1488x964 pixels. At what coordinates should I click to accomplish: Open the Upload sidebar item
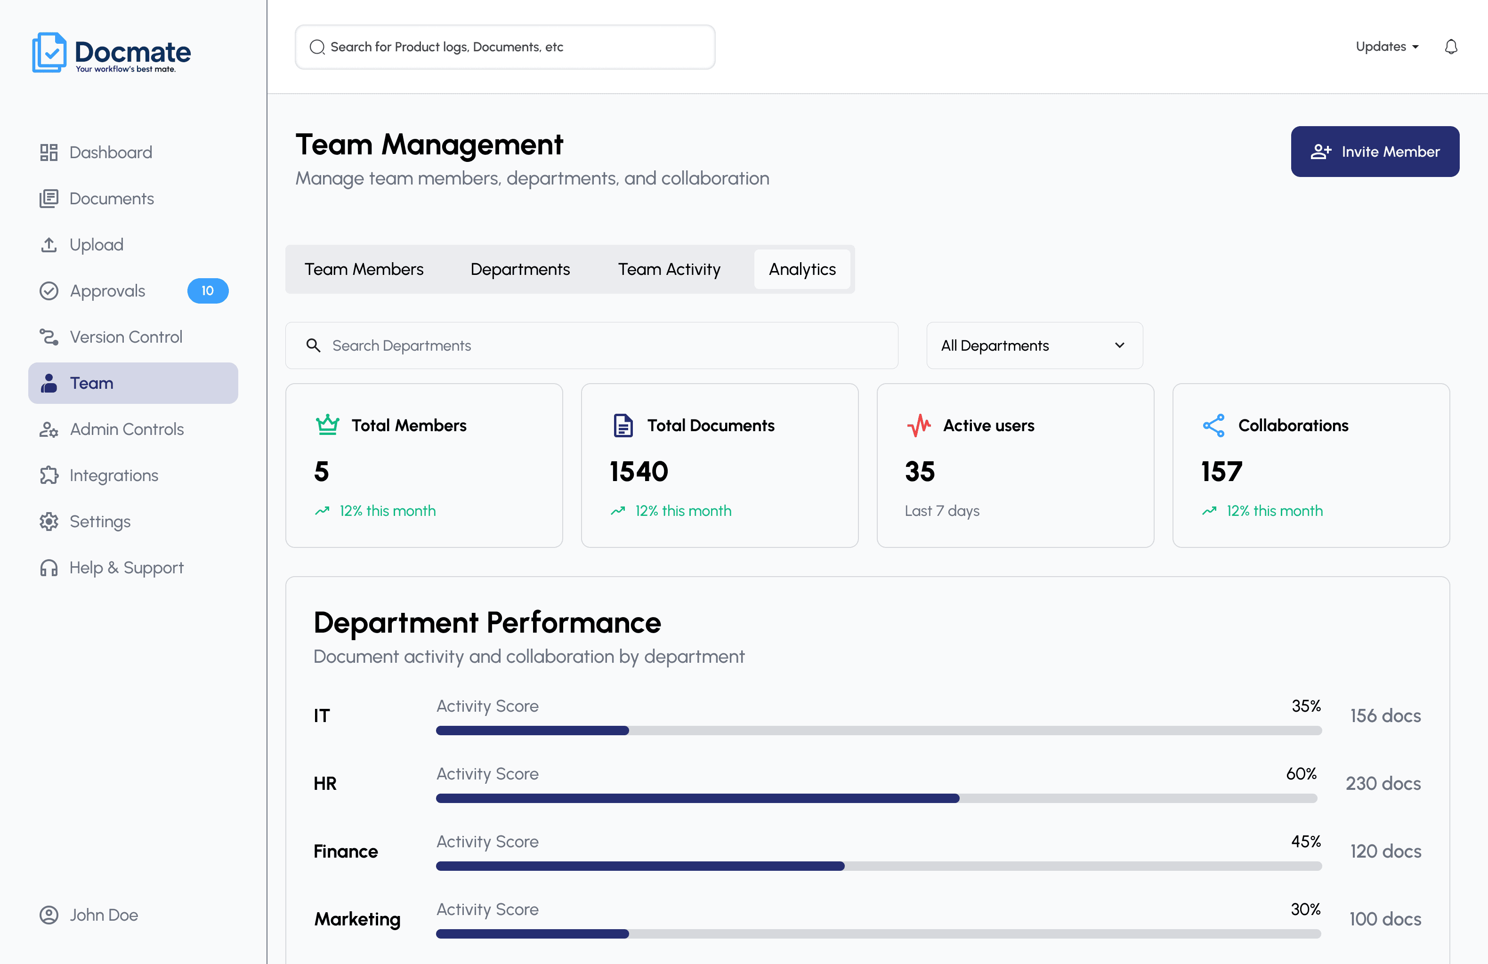tap(133, 244)
